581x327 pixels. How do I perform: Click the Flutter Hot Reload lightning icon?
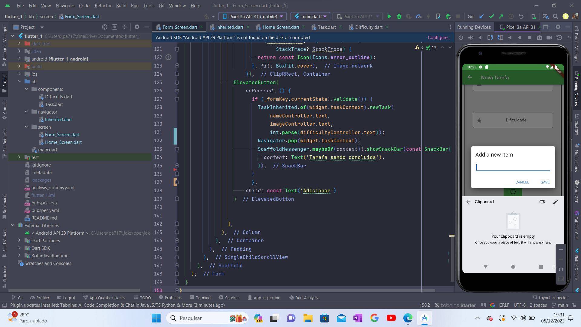point(428,17)
